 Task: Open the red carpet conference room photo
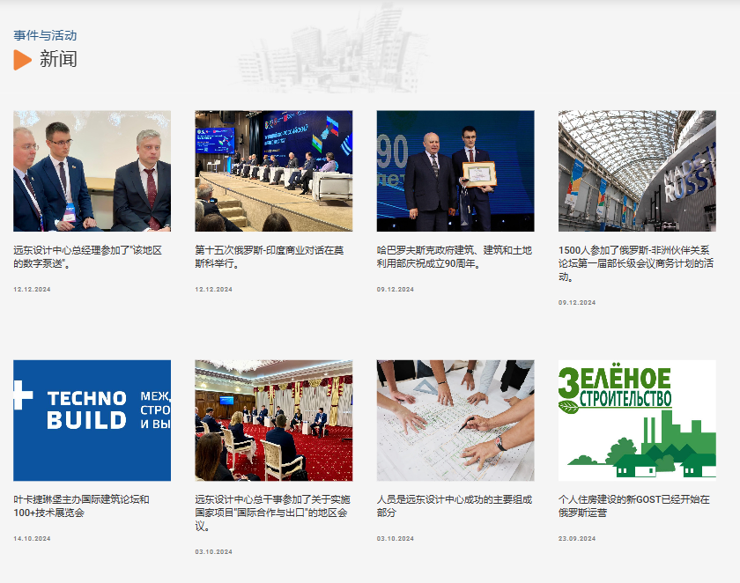[x=273, y=420]
